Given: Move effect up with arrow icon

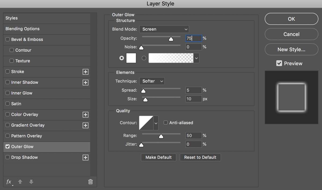Looking at the screenshot, I should click(x=20, y=182).
